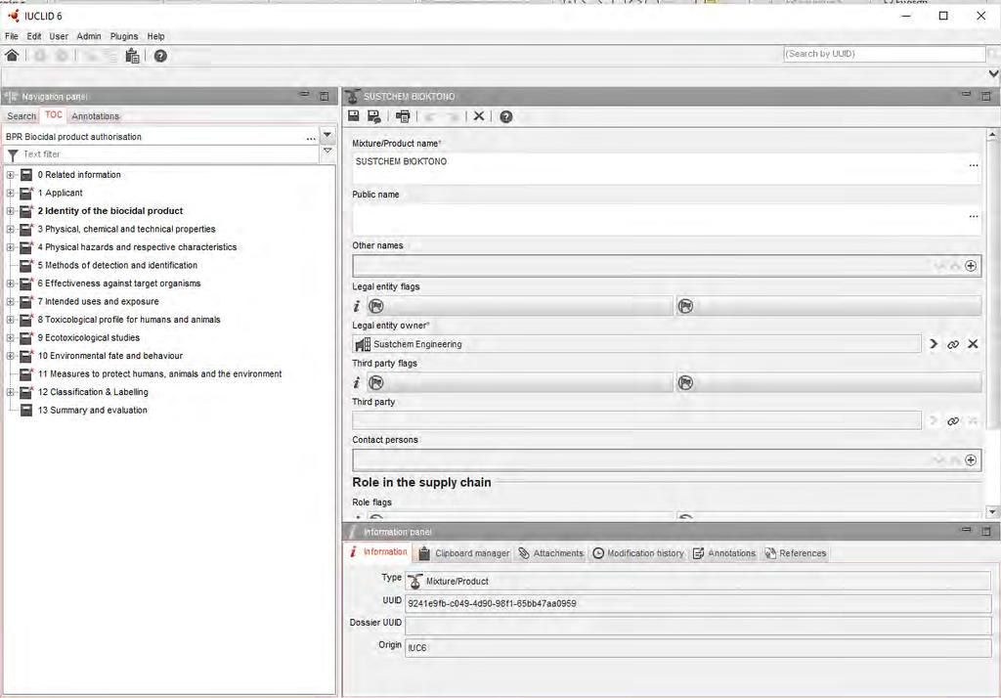The height and width of the screenshot is (698, 1001).
Task: Open the clipboard paste icon in main toolbar
Action: [132, 56]
